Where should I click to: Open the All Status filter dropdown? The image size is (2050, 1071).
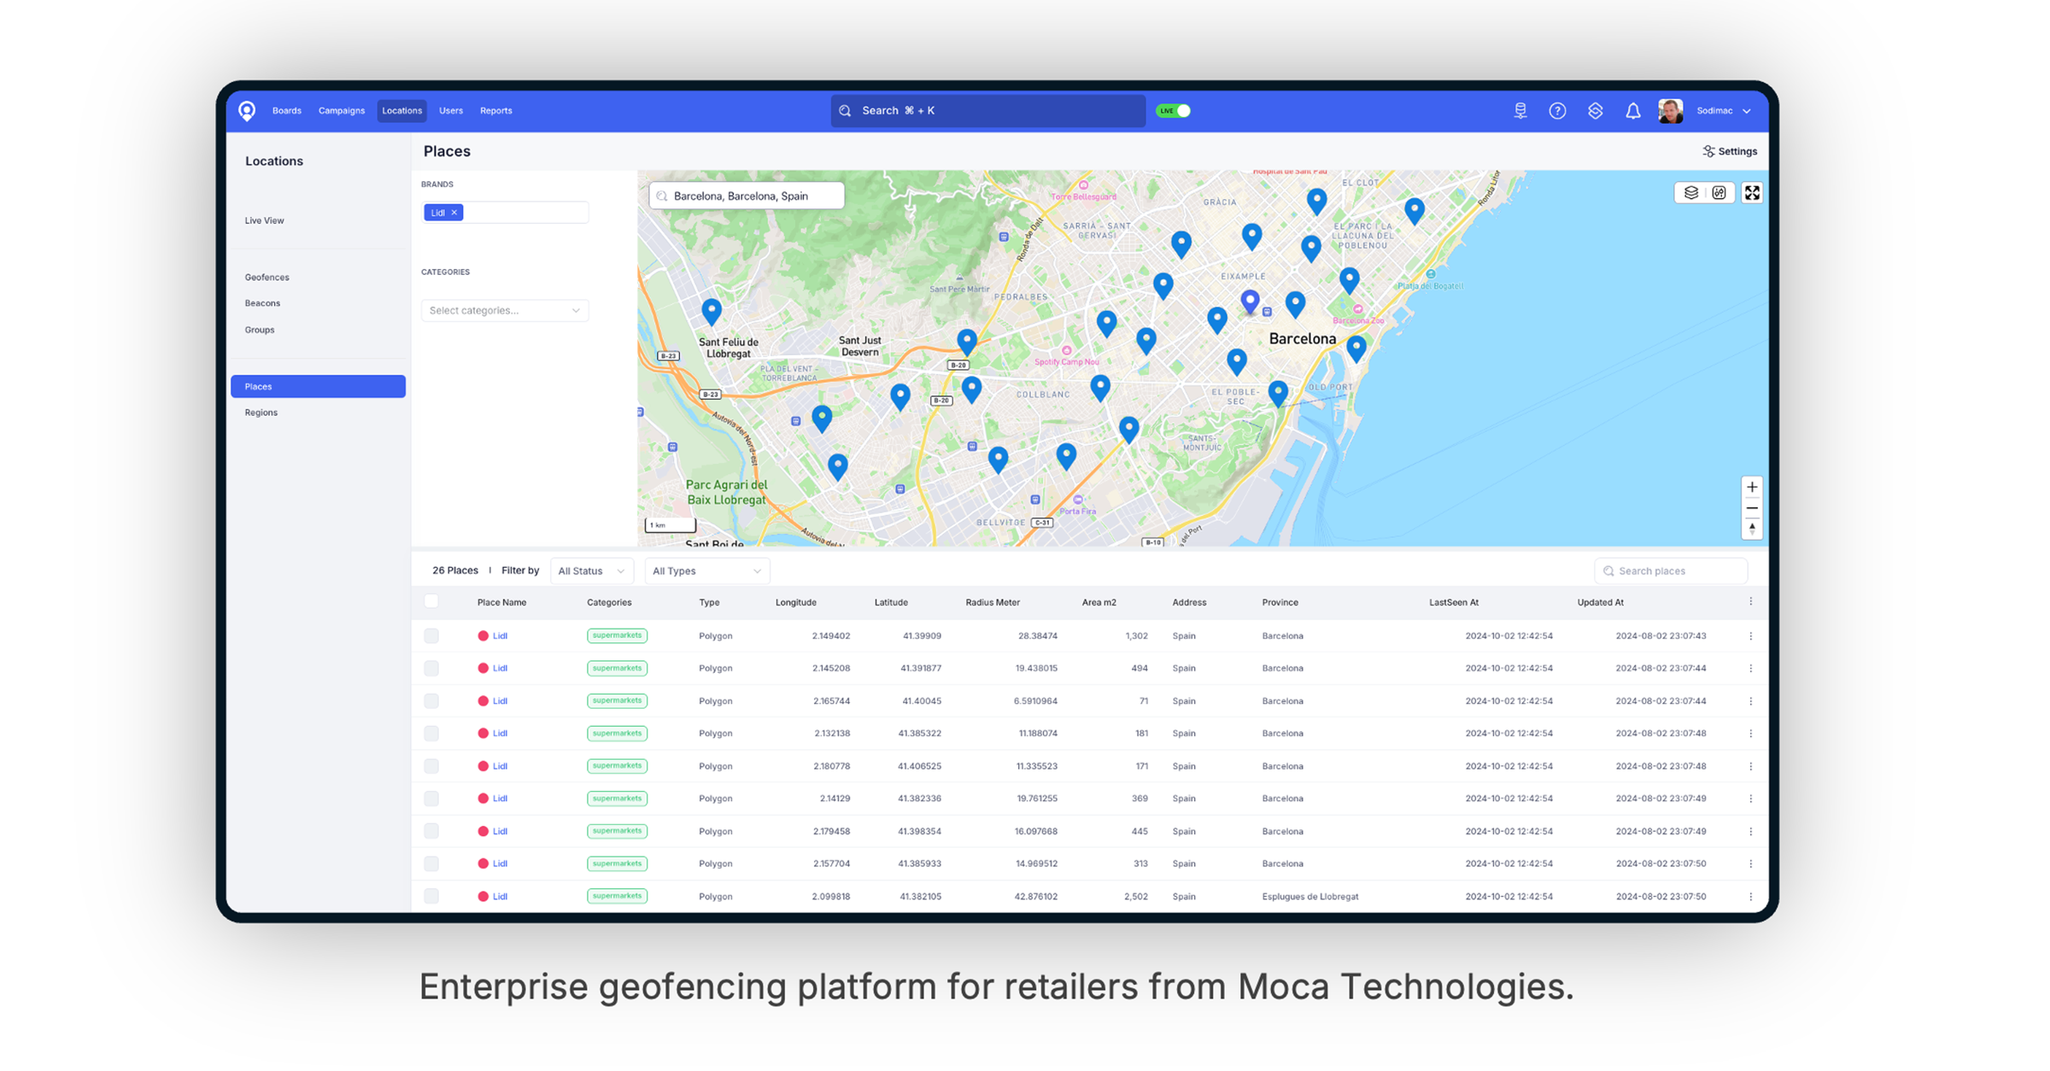coord(591,571)
